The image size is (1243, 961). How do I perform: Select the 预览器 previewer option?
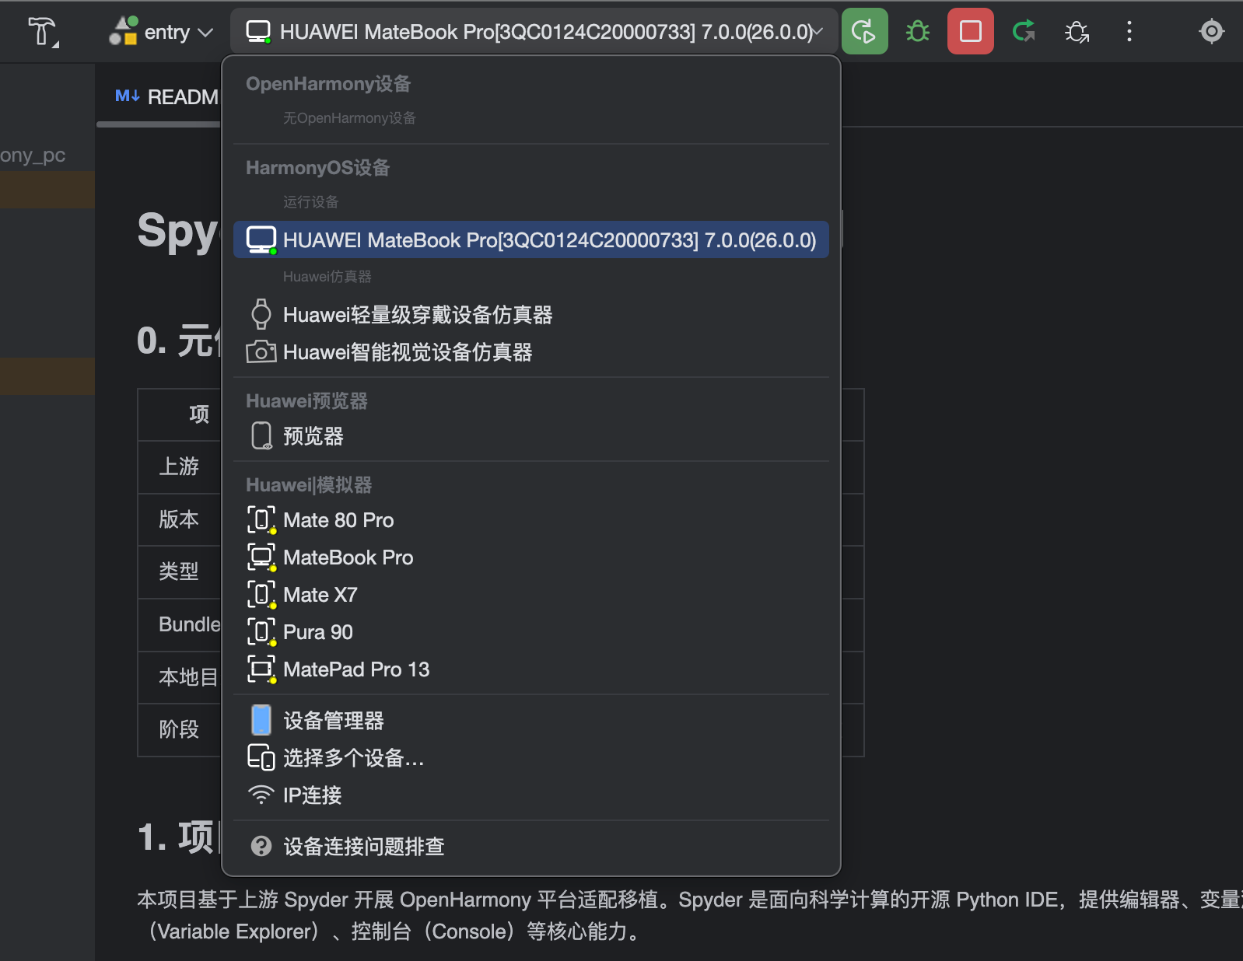531,436
